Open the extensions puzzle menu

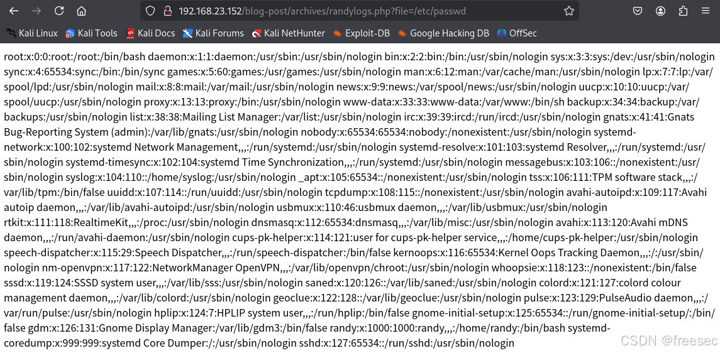[x=683, y=11]
